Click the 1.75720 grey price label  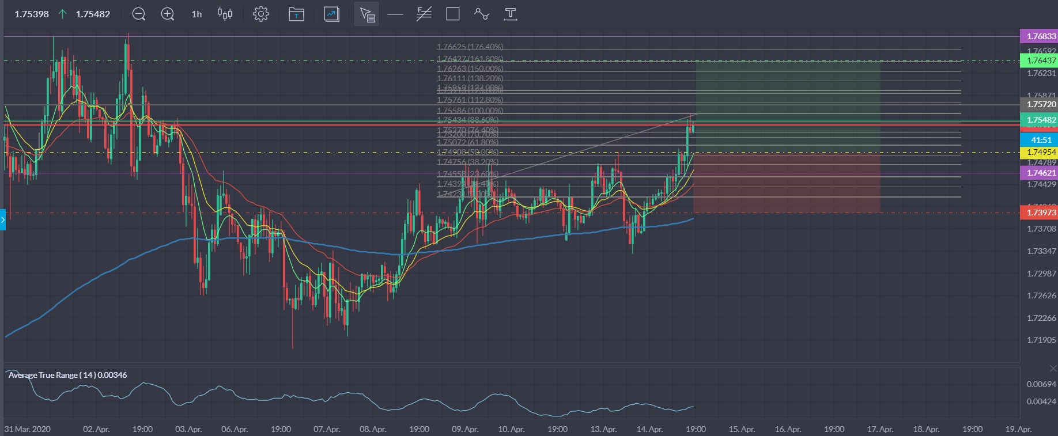coord(1039,104)
